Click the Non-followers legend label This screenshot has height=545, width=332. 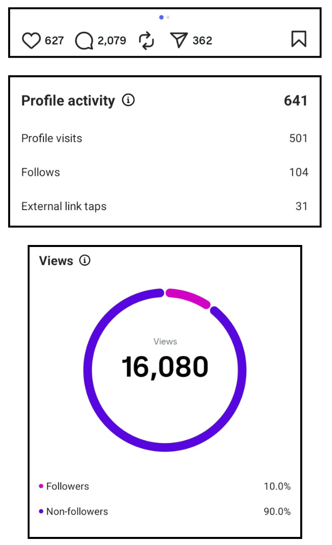coord(77,511)
